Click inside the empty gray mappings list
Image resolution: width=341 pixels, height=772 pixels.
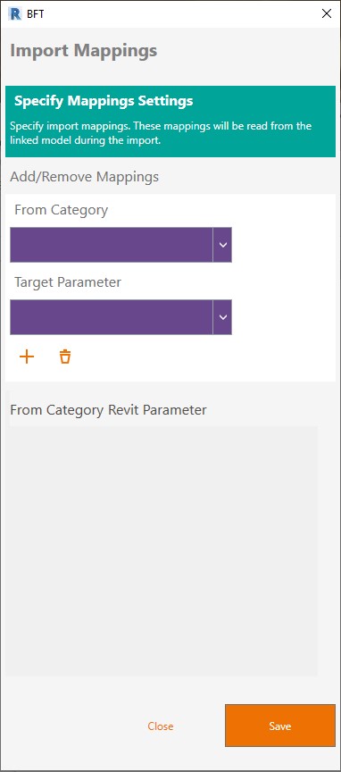(x=162, y=551)
